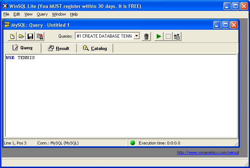Screen dimensions: 250x168
Task: Switch to the Result tab
Action: 59,48
